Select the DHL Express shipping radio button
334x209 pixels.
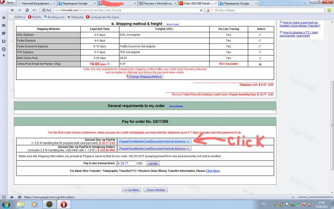261,35
